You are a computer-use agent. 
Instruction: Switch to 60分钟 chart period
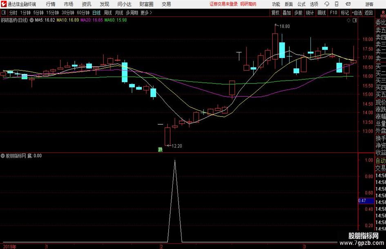(83, 13)
